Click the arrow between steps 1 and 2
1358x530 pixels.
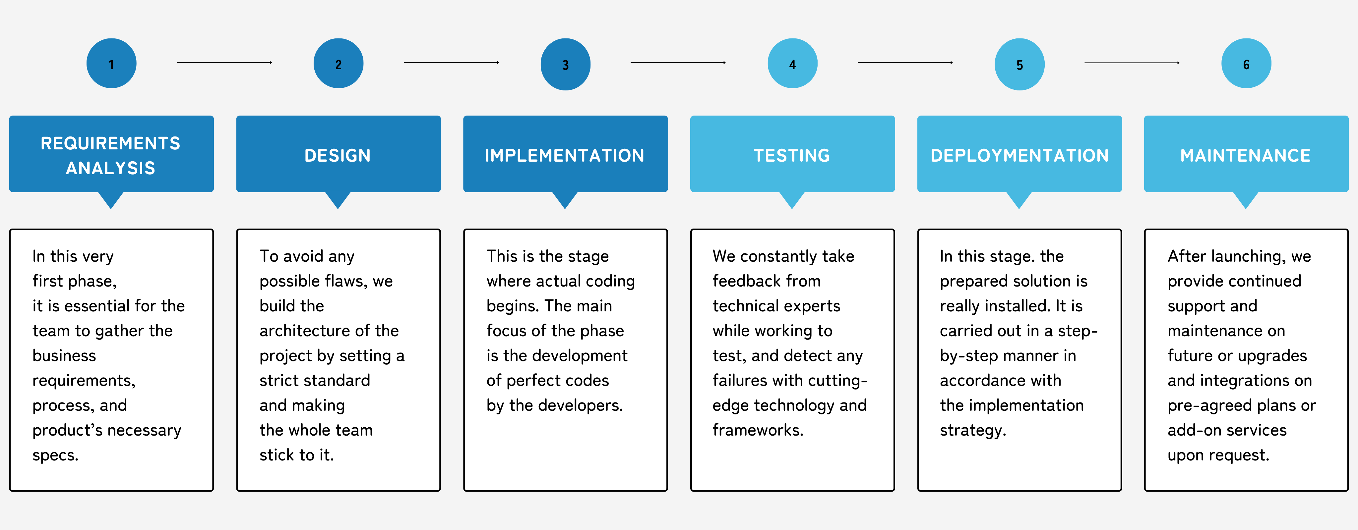pos(224,63)
